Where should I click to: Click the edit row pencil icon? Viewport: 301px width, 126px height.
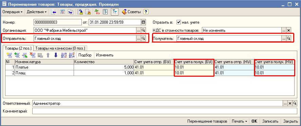25,55
